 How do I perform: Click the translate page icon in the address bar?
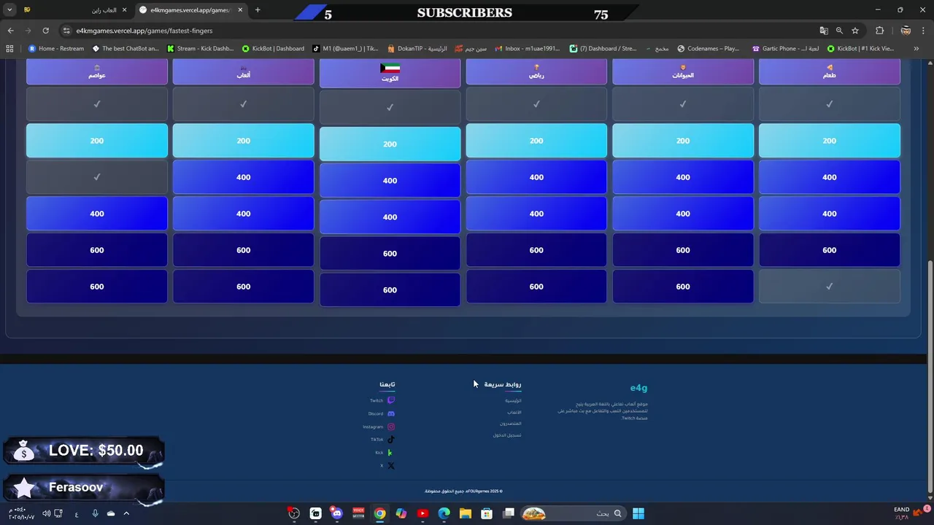click(x=824, y=31)
